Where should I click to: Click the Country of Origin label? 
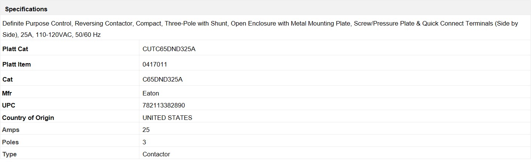tap(28, 118)
